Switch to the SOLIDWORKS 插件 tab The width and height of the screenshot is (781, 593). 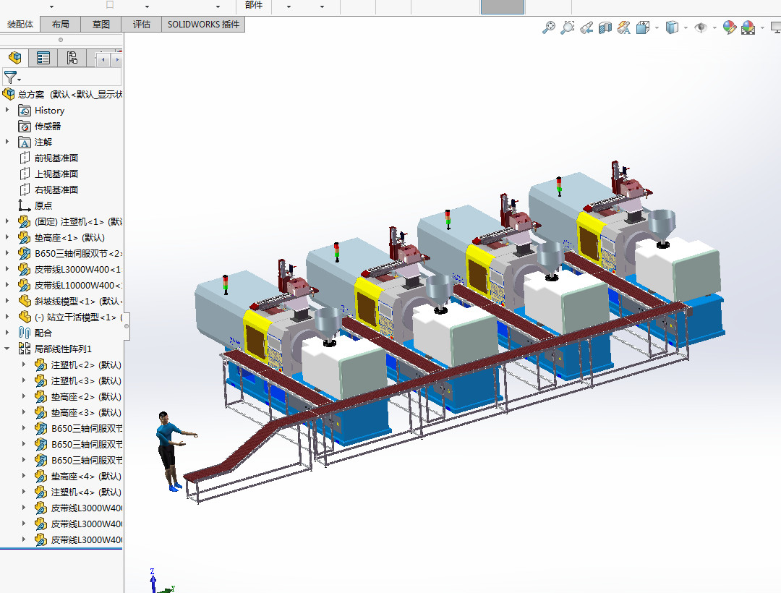(203, 25)
